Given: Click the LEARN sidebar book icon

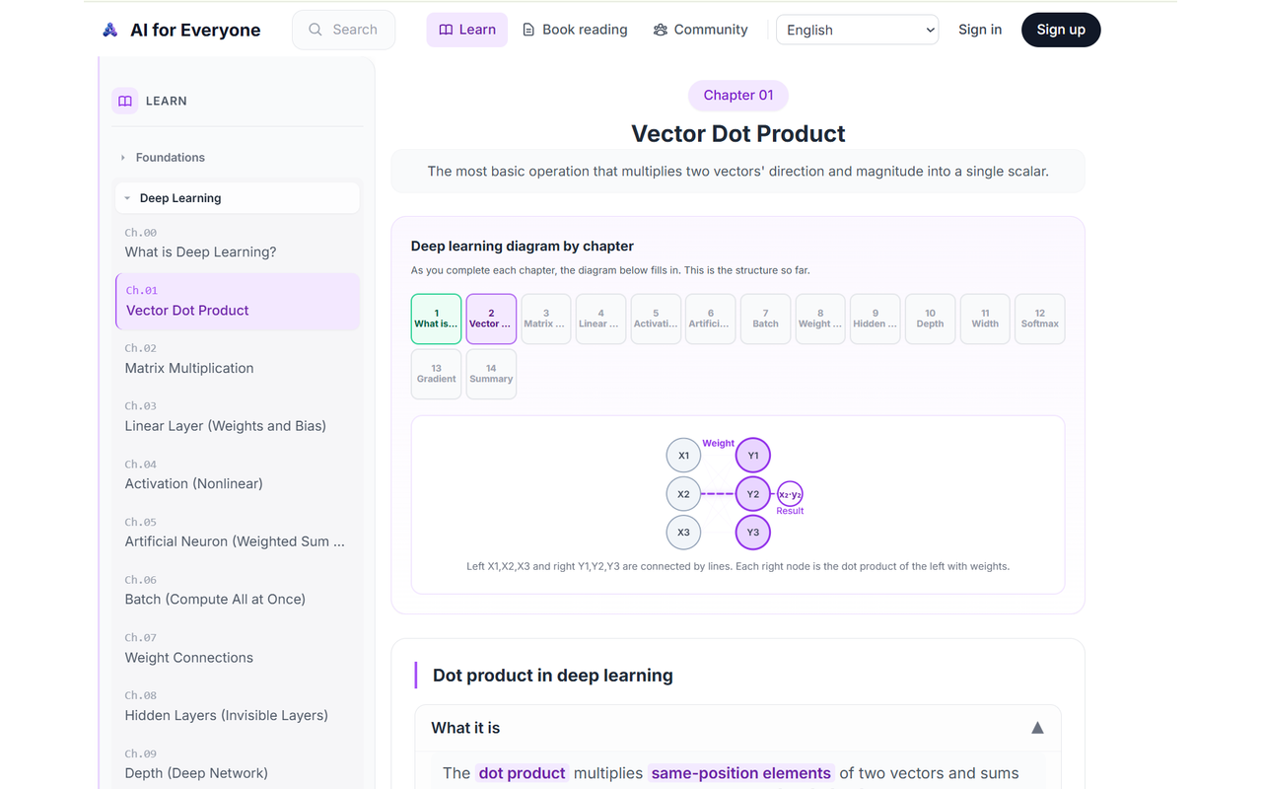Looking at the screenshot, I should tap(124, 101).
